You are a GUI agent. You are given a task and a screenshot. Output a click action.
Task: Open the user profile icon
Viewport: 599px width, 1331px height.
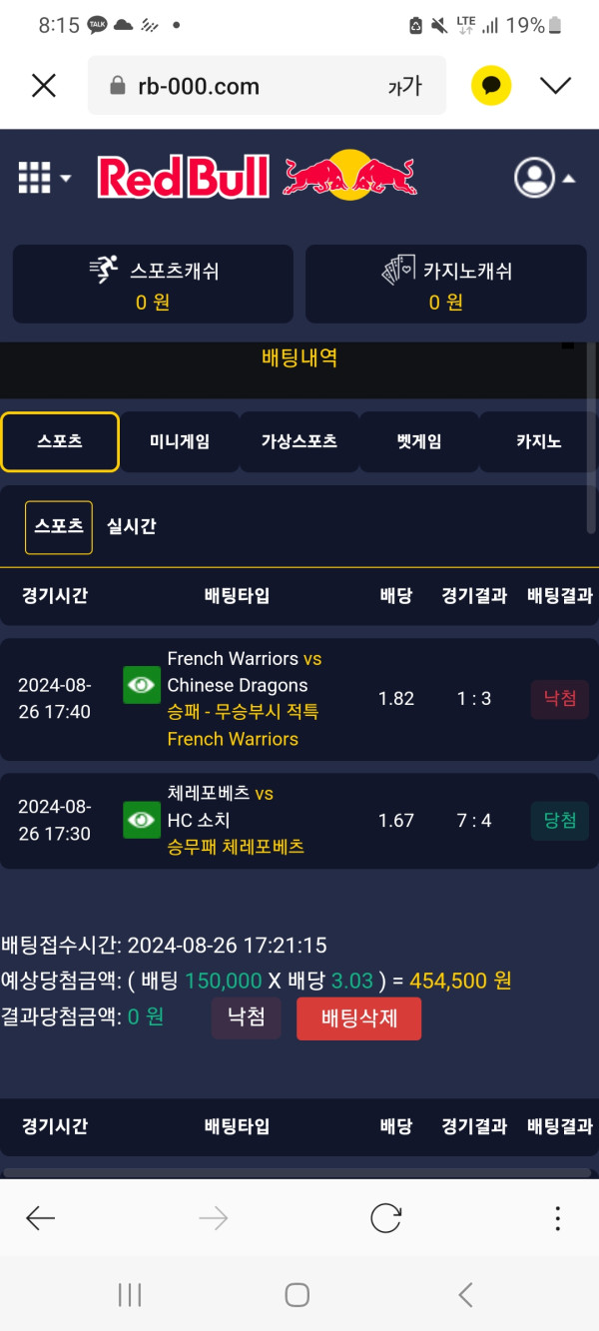tap(534, 178)
